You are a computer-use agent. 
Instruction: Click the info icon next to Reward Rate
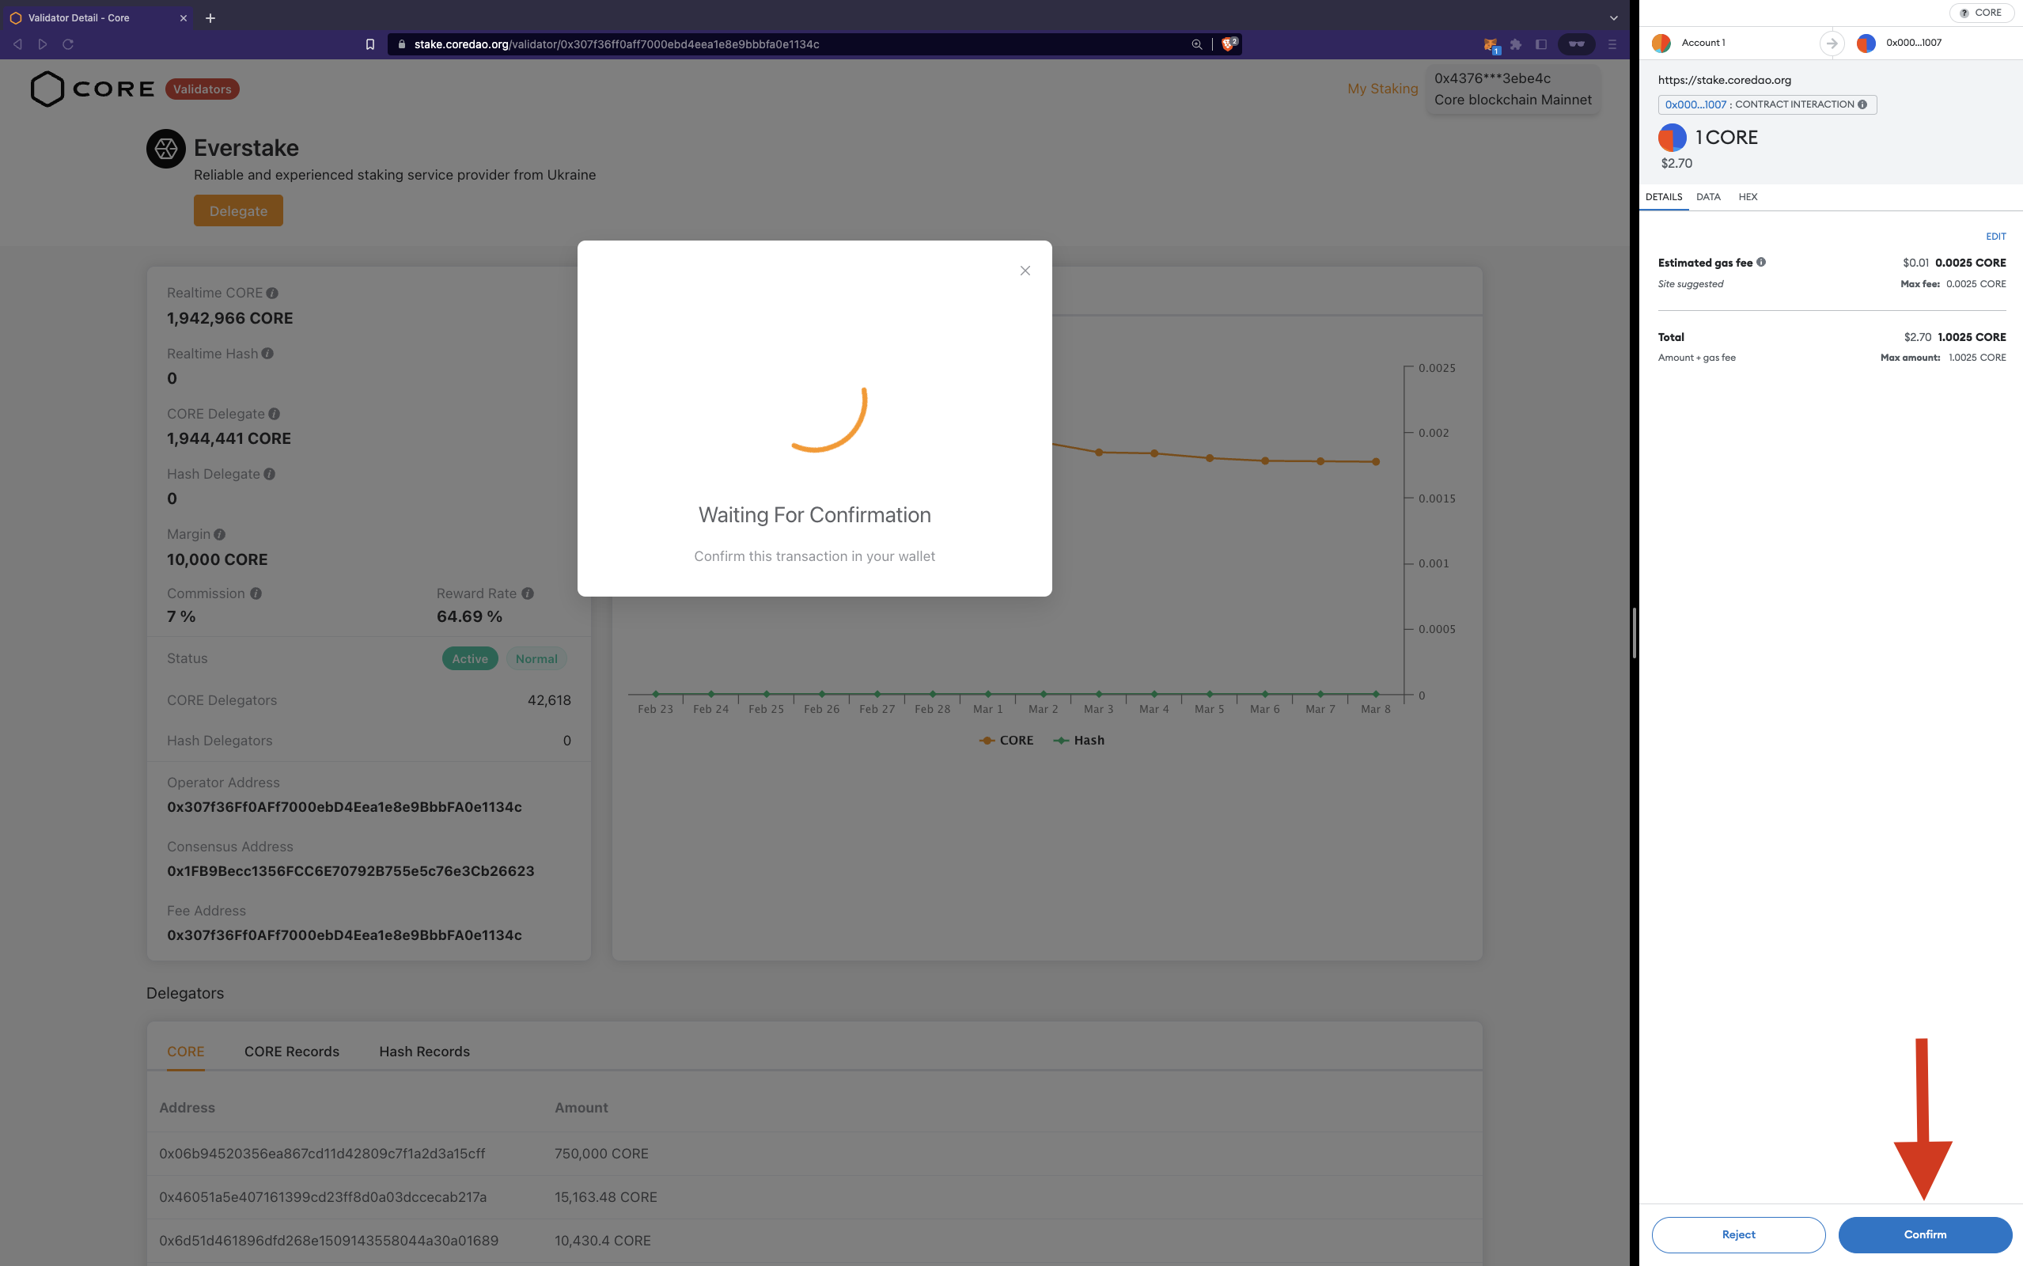click(528, 593)
